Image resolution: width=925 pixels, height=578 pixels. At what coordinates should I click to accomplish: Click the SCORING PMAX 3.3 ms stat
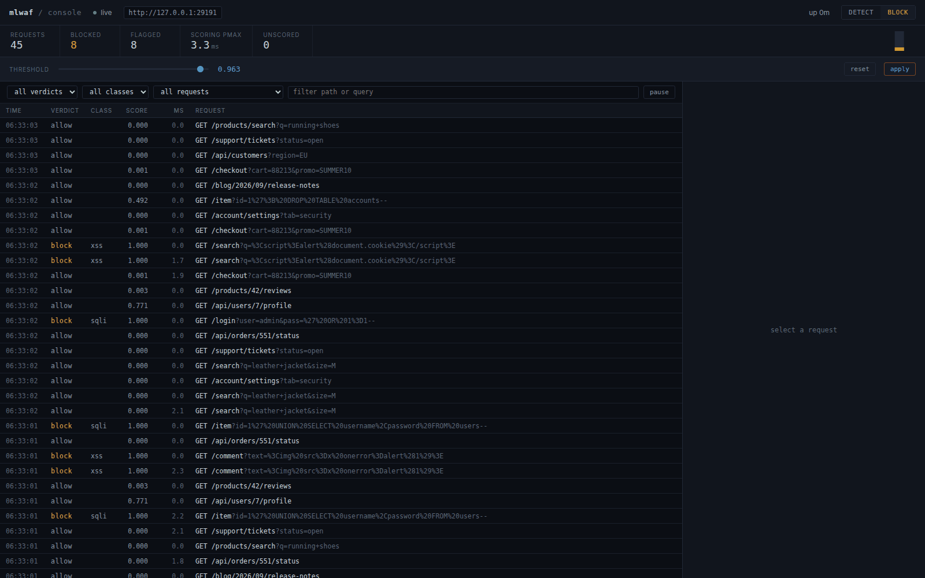(x=216, y=41)
